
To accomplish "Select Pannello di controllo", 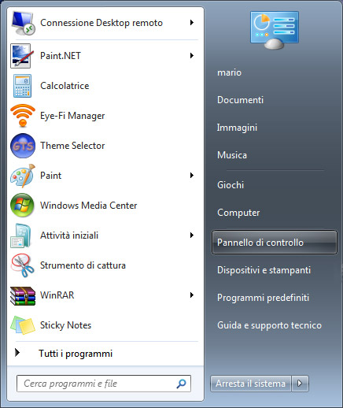I will tap(274, 243).
